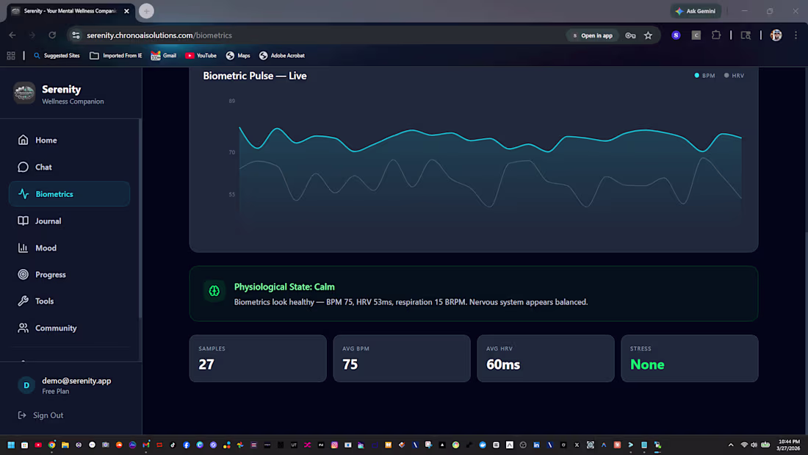Click the Open in app button
The width and height of the screenshot is (808, 455).
(x=593, y=35)
